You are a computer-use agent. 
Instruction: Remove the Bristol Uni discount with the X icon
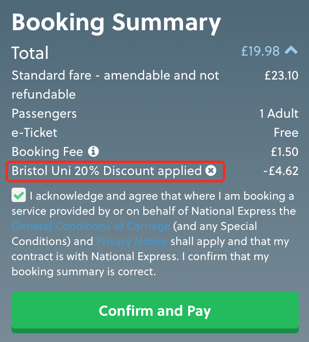pyautogui.click(x=211, y=171)
